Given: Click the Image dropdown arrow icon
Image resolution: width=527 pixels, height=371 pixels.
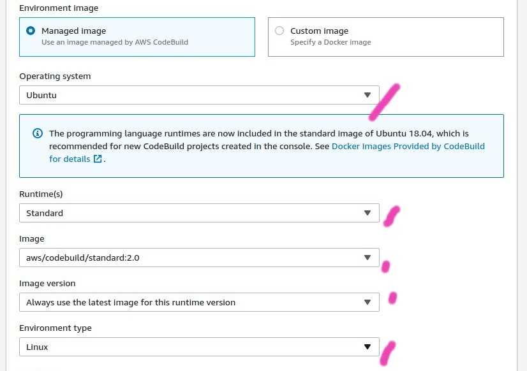Looking at the screenshot, I should 367,258.
